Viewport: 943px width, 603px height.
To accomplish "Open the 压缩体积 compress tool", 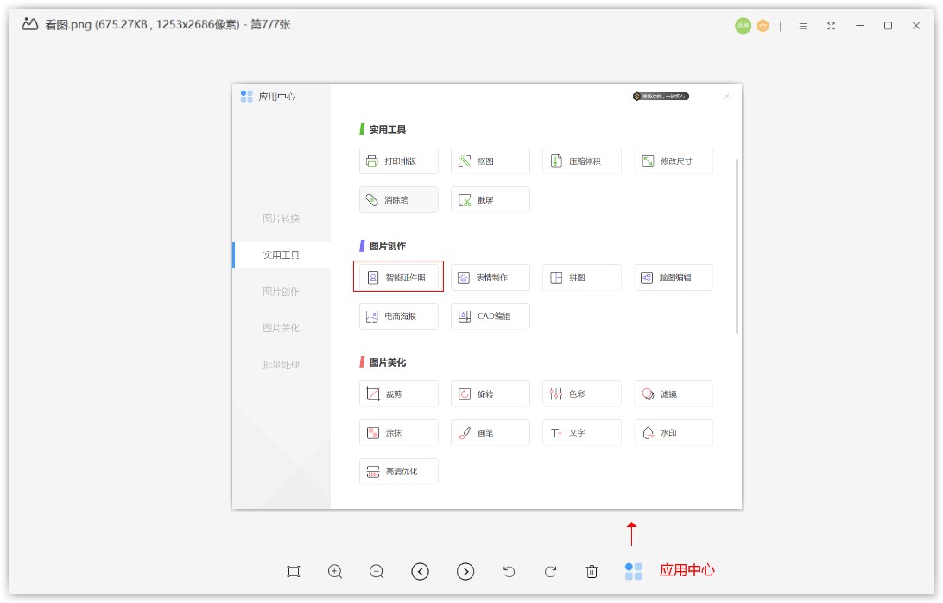I will [x=581, y=161].
